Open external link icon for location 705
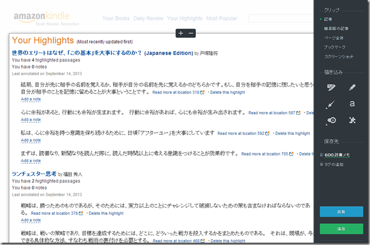 tap(291, 154)
